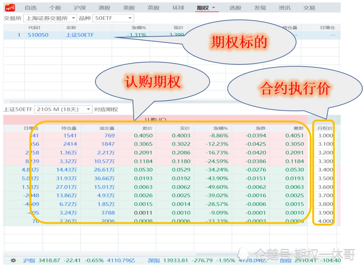Sort by the upper 涨幅% column header
The width and height of the screenshot is (363, 267).
tap(139, 28)
